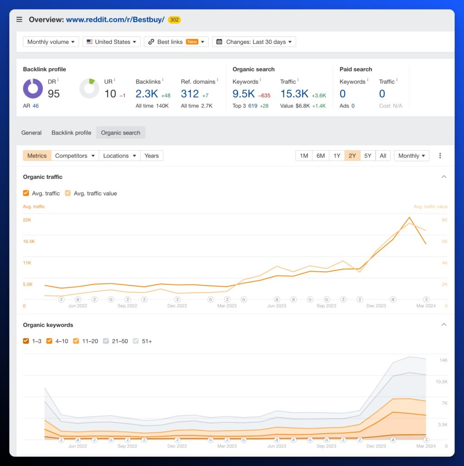
Task: Click the UR donut chart icon
Action: point(89,88)
